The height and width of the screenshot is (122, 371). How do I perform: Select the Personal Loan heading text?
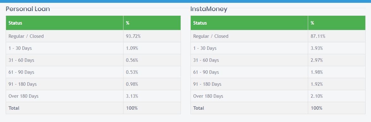click(x=28, y=9)
